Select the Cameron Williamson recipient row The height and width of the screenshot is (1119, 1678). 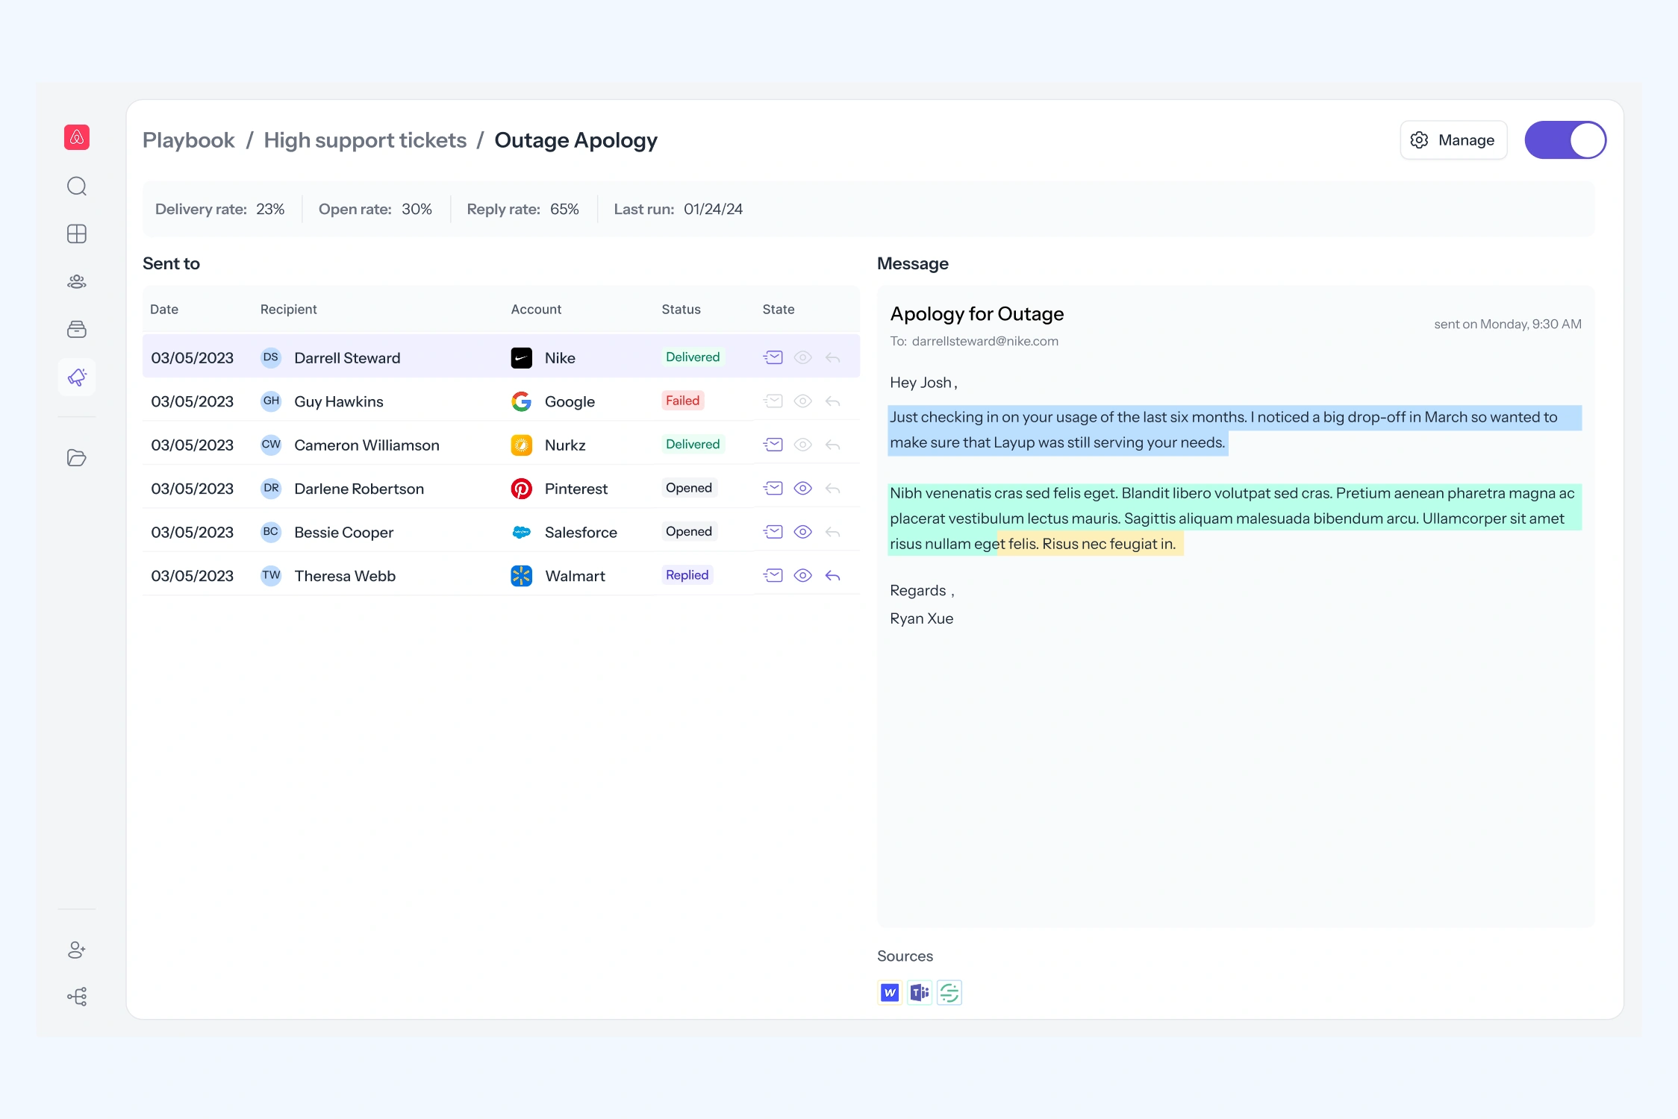tap(367, 445)
